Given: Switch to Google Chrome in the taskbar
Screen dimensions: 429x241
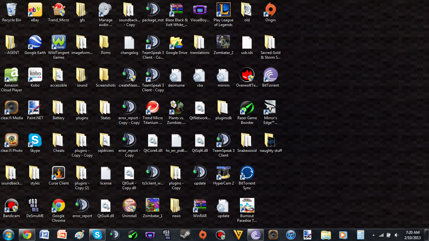Looking at the screenshot, I should (x=27, y=235).
